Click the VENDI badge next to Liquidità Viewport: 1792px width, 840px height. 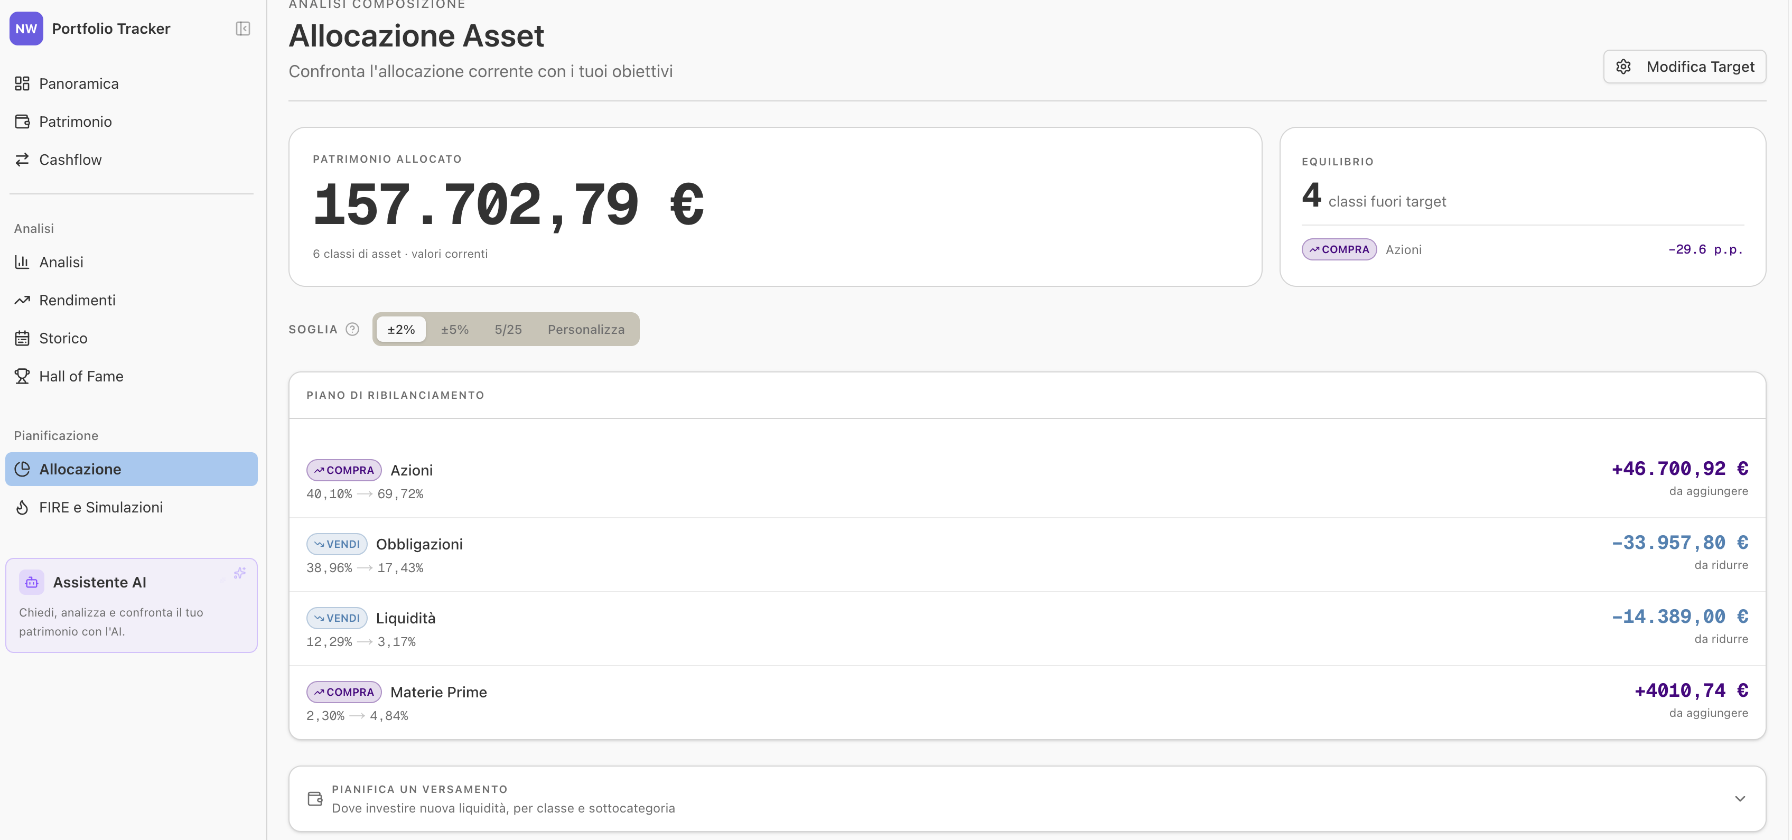click(x=337, y=618)
